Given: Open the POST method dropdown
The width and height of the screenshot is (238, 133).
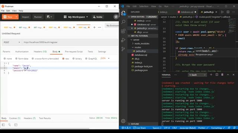Looking at the screenshot, I should (12, 42).
